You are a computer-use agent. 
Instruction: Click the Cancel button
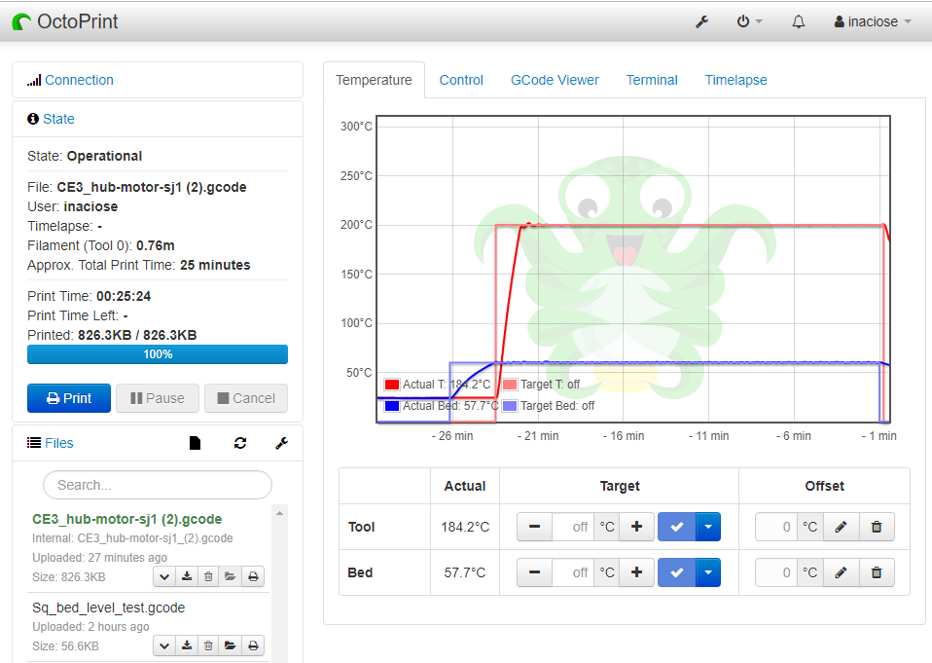[x=246, y=398]
